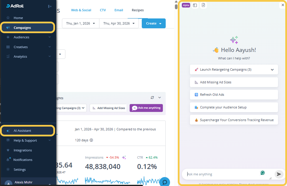Switch to the Web & Social tab
Viewport: 287px width, 186px height.
[81, 10]
